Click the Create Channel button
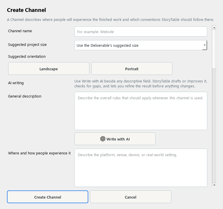Screen dimensions: 223x209 48,197
